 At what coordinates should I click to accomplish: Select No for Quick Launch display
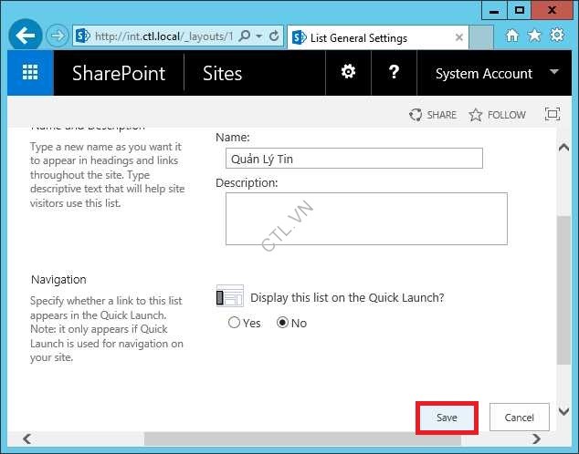coord(282,323)
